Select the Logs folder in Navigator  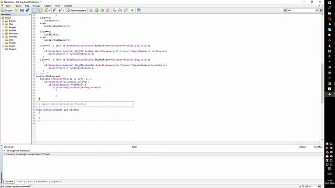11,40
